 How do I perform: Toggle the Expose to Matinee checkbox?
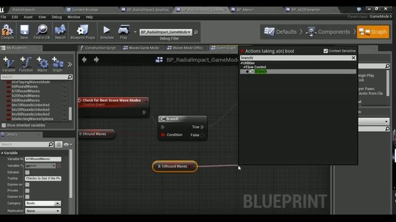click(x=27, y=197)
